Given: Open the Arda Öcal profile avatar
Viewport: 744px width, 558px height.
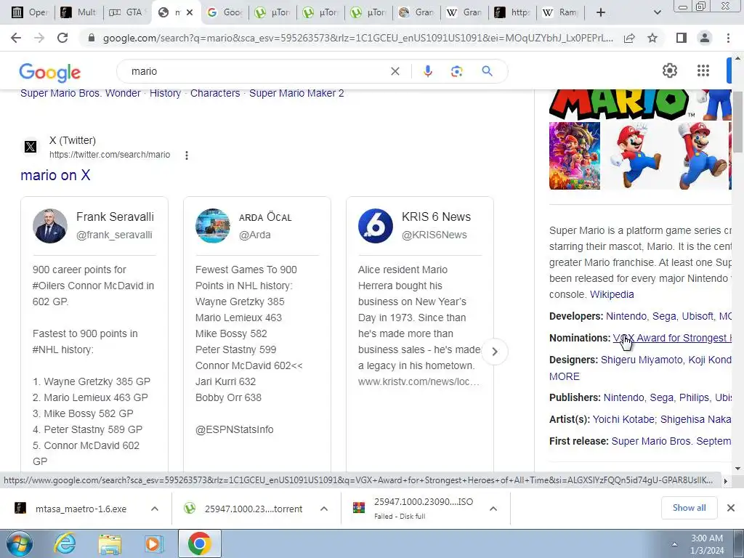Looking at the screenshot, I should pyautogui.click(x=213, y=226).
